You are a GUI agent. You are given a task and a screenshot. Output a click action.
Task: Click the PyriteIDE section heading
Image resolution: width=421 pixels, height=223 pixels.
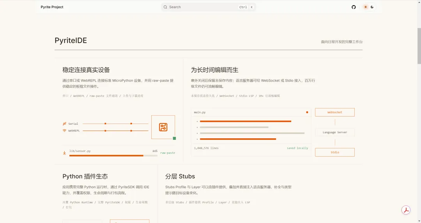coord(71,40)
